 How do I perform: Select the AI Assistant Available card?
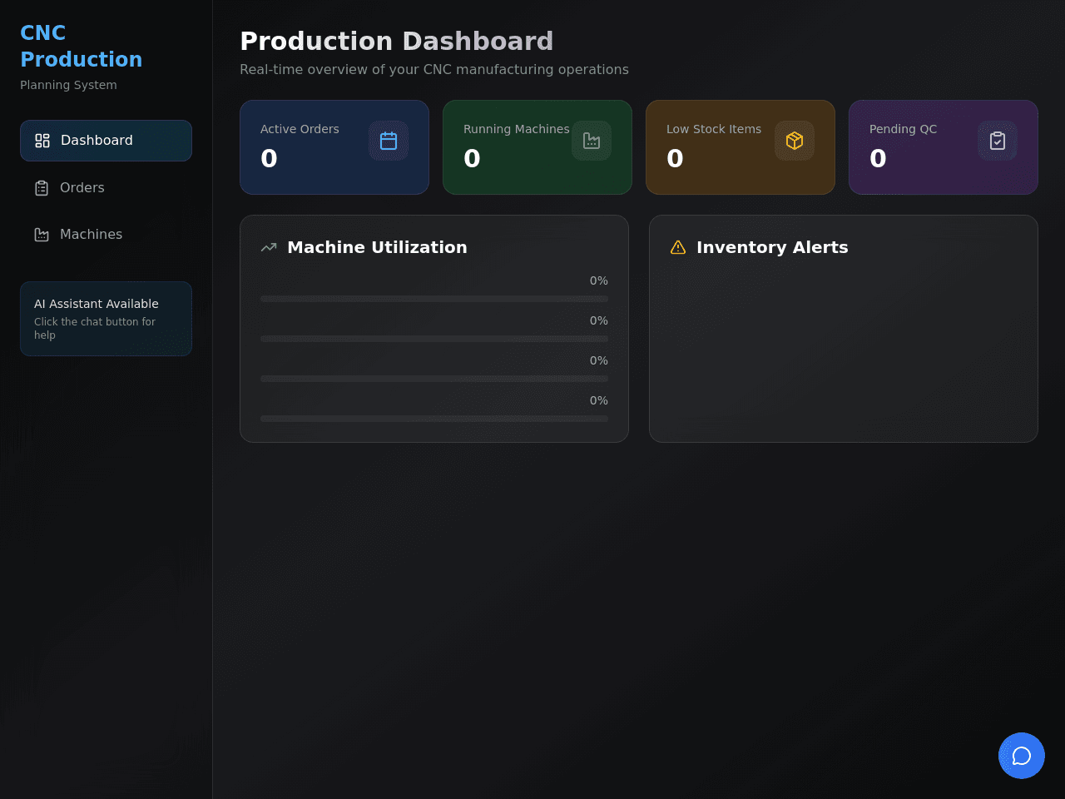click(106, 319)
